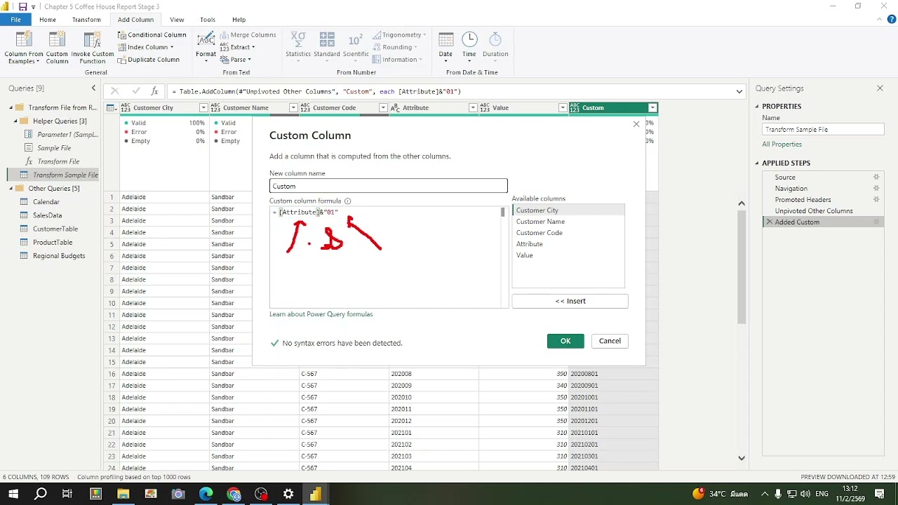Open Navigation step settings gear
Screen dimensions: 898x505
click(876, 189)
